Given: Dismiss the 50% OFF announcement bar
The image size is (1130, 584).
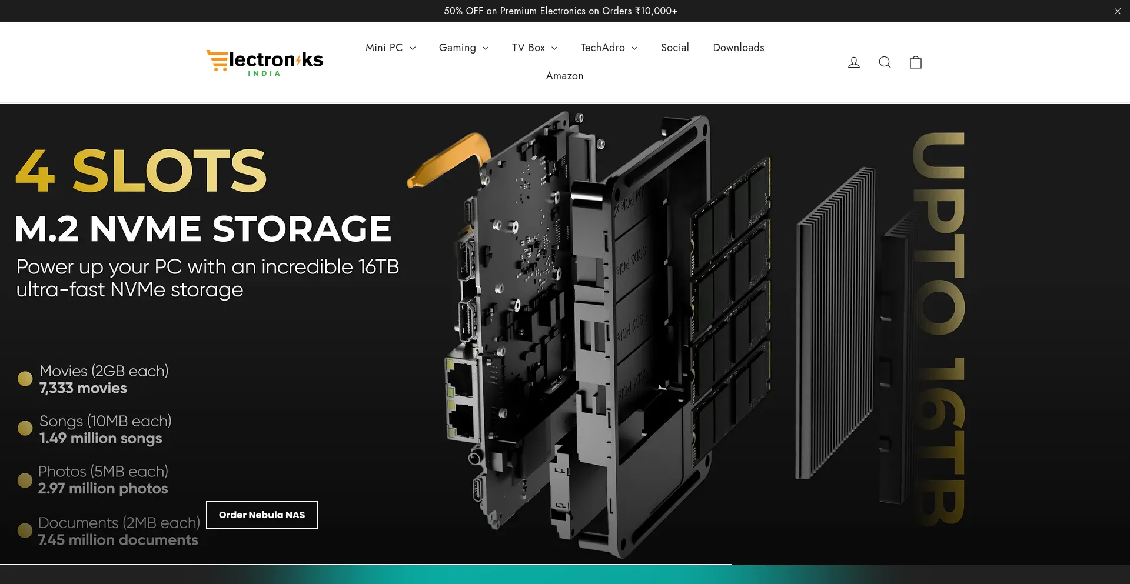Looking at the screenshot, I should pyautogui.click(x=1117, y=11).
